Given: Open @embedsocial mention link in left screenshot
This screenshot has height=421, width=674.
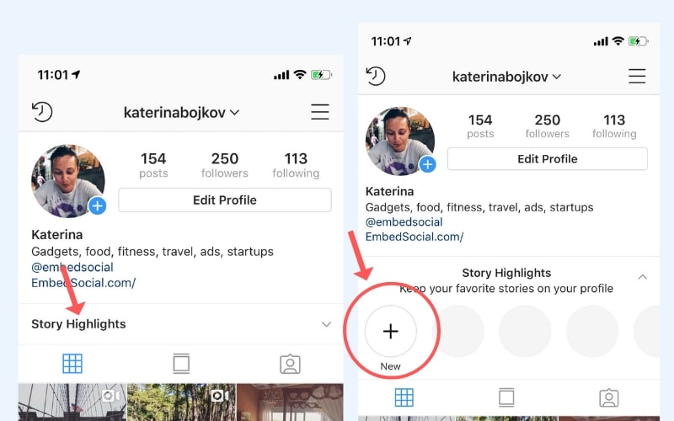Looking at the screenshot, I should [x=72, y=267].
